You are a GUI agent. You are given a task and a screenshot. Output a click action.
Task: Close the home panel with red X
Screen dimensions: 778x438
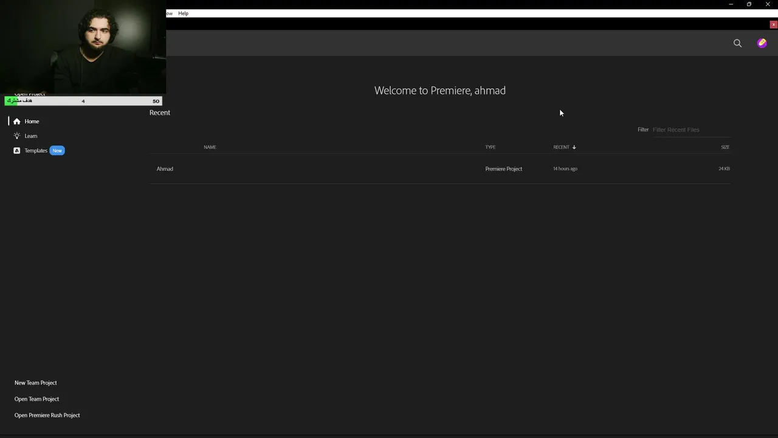pyautogui.click(x=773, y=24)
